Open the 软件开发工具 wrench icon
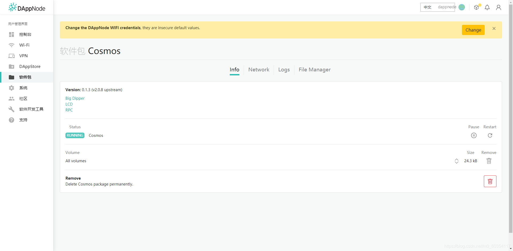The image size is (513, 251). point(11,109)
